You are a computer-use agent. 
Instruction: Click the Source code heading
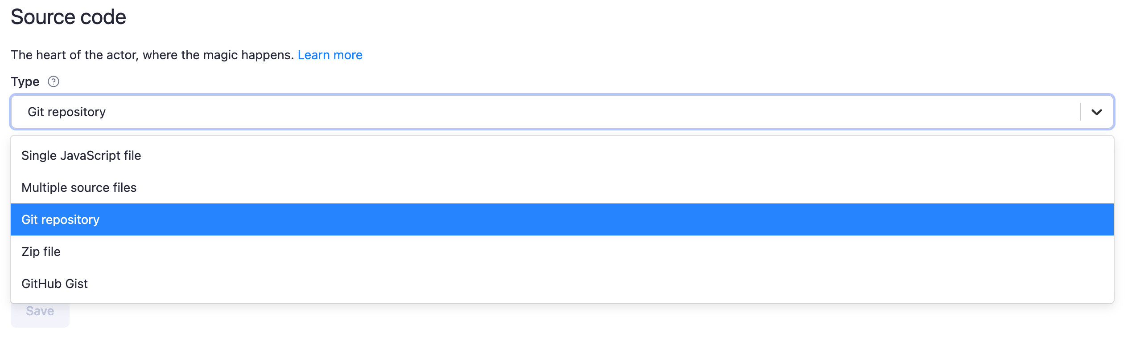coord(69,17)
